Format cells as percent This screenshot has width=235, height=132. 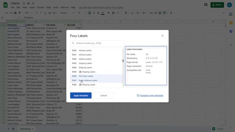click(x=41, y=13)
